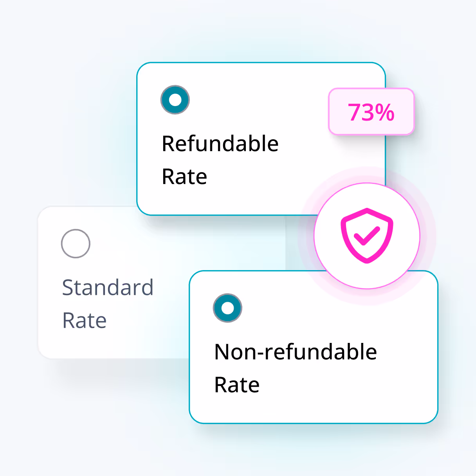Pick the Non-refundable Rate radio button
This screenshot has width=476, height=476.
[227, 308]
